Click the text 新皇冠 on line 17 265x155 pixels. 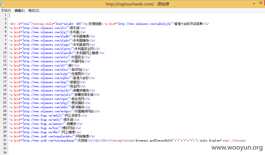pos(75,82)
